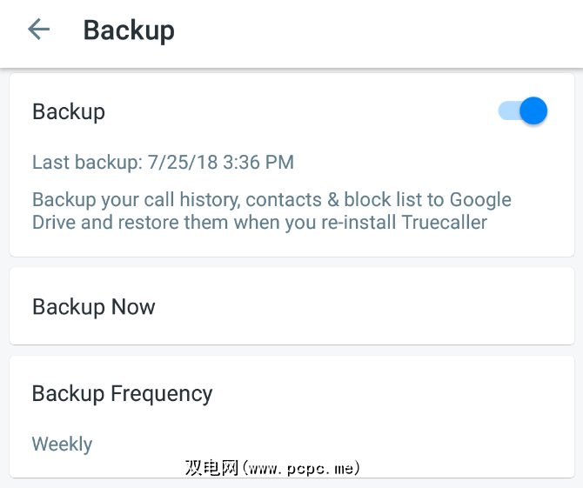Viewport: 583px width, 488px height.
Task: Select the Weekly frequency value
Action: [x=62, y=444]
